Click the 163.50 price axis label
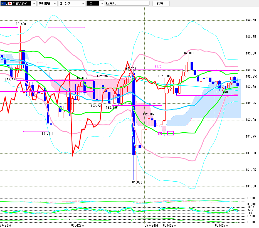 pos(251,20)
